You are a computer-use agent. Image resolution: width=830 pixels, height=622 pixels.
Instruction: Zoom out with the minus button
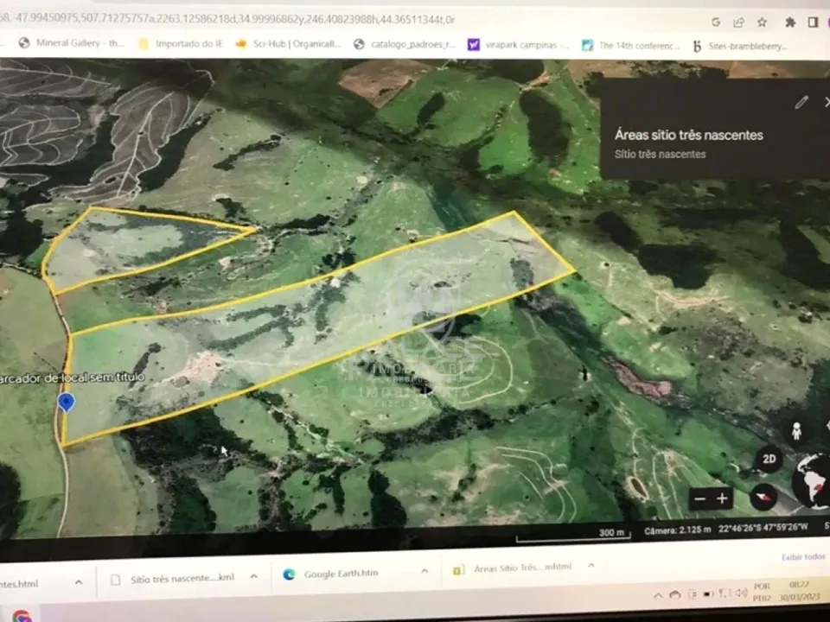(699, 498)
